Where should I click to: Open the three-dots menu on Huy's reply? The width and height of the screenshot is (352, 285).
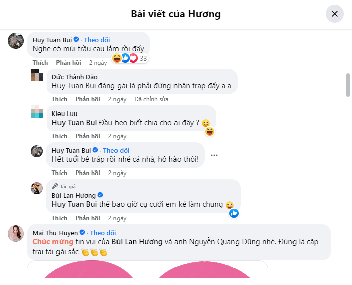pos(214,155)
